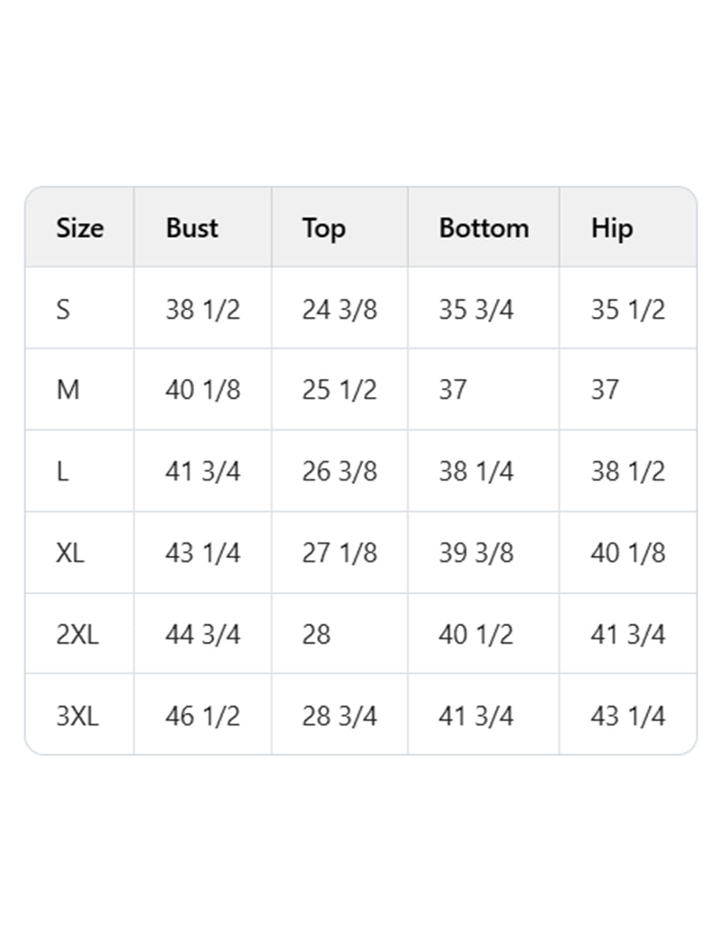
Task: Click the Size column header
Action: [80, 228]
